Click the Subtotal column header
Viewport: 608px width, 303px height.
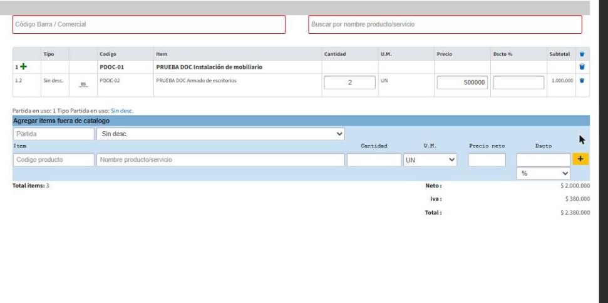[560, 54]
